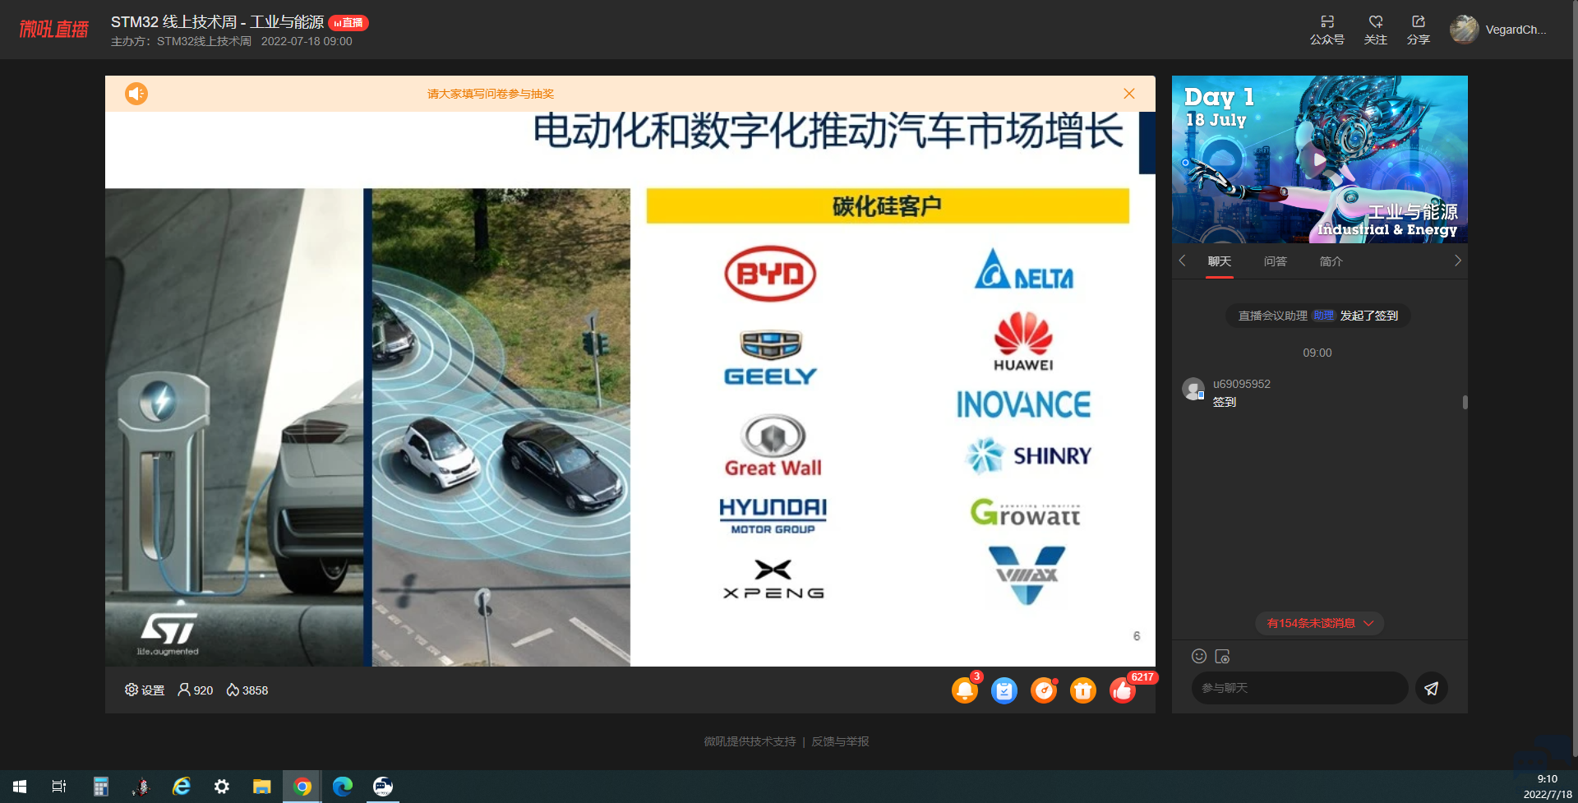Open Internet Explorer from the taskbar
The image size is (1578, 803).
coord(181,787)
